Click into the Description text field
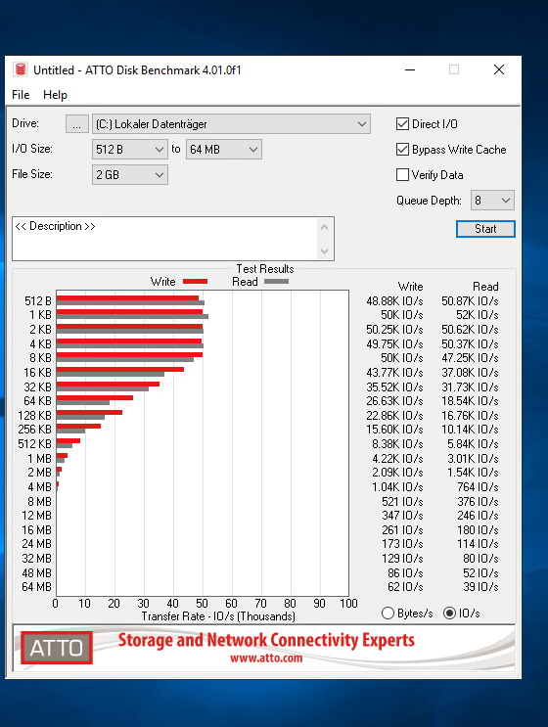This screenshot has width=548, height=727. (165, 239)
